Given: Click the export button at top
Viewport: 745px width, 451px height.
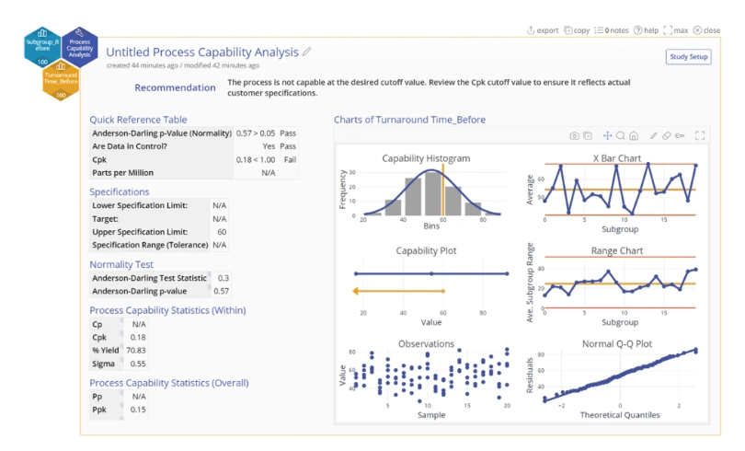Looking at the screenshot, I should pyautogui.click(x=543, y=30).
